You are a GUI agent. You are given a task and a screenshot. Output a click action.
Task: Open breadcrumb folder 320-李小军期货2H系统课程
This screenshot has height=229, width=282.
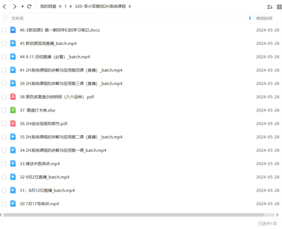[100, 6]
